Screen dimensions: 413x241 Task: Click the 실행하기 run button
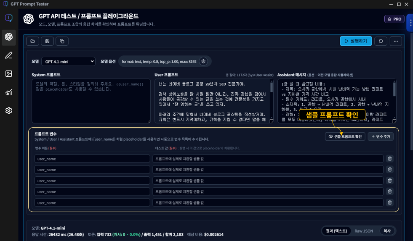coord(356,41)
